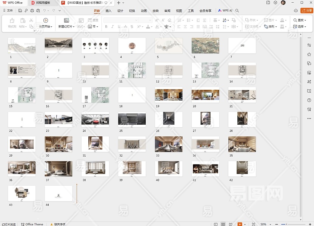This screenshot has height=226, width=314.
Task: Click the New Slide icon
Action: pyautogui.click(x=66, y=20)
